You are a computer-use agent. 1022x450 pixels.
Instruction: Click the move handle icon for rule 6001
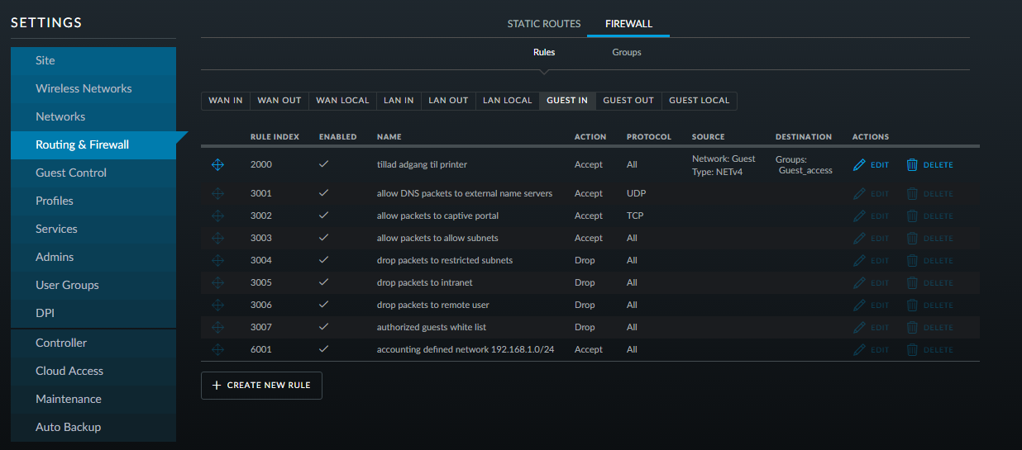pyautogui.click(x=217, y=350)
